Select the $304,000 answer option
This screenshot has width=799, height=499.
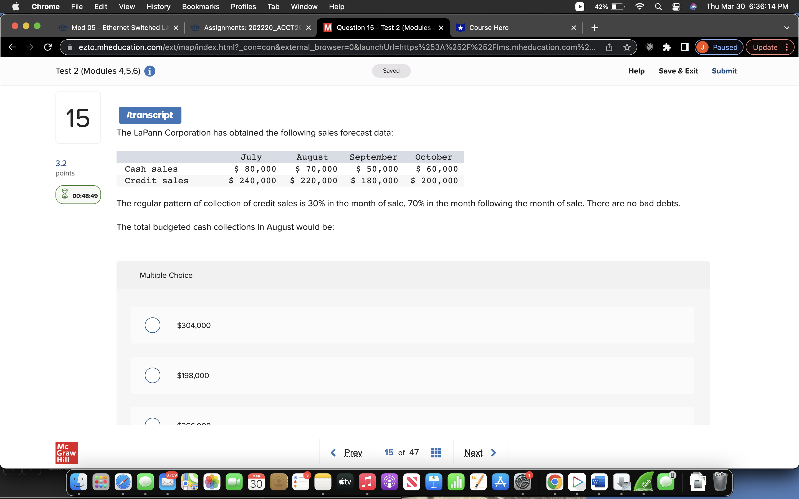(152, 325)
